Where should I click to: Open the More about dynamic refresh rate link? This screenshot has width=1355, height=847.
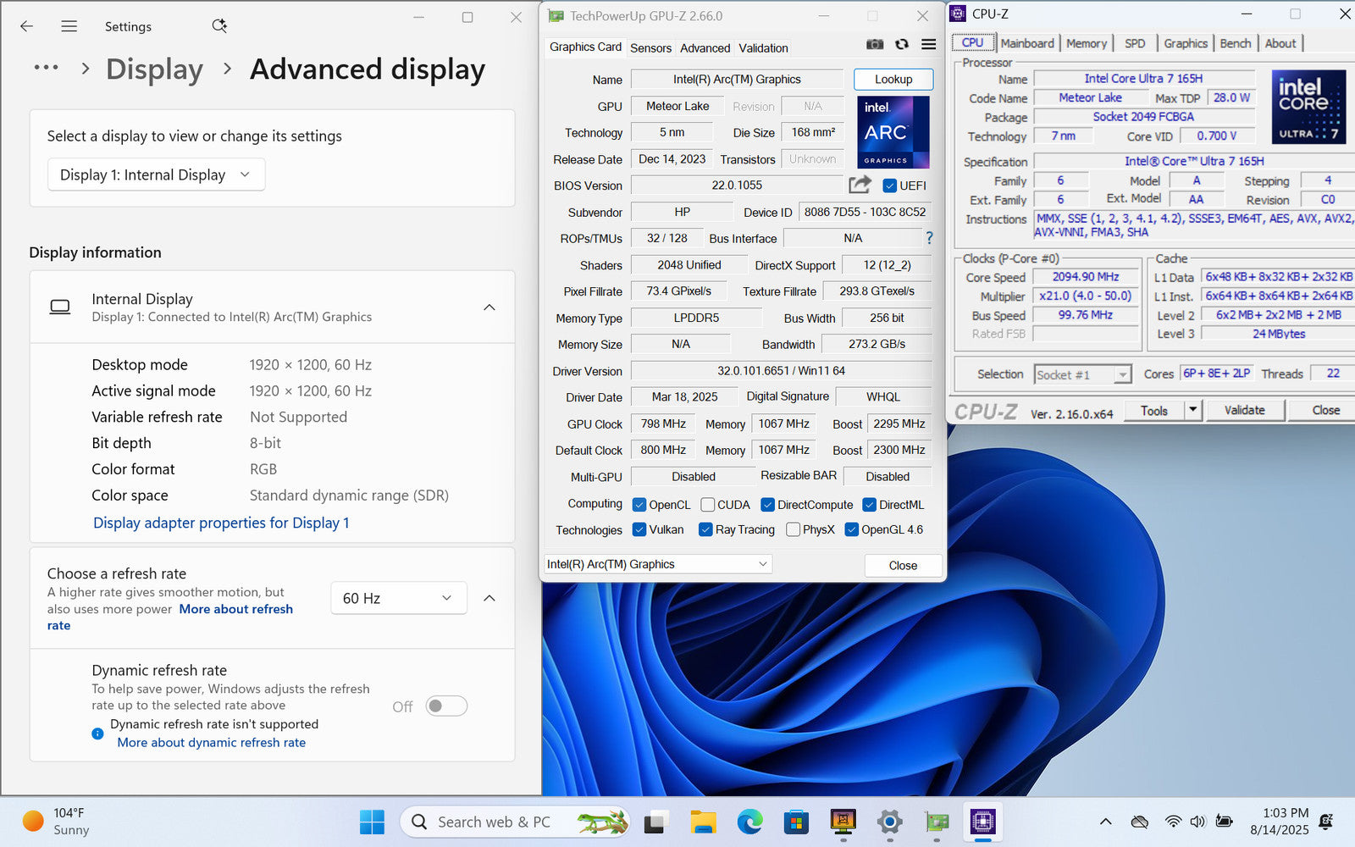(212, 742)
